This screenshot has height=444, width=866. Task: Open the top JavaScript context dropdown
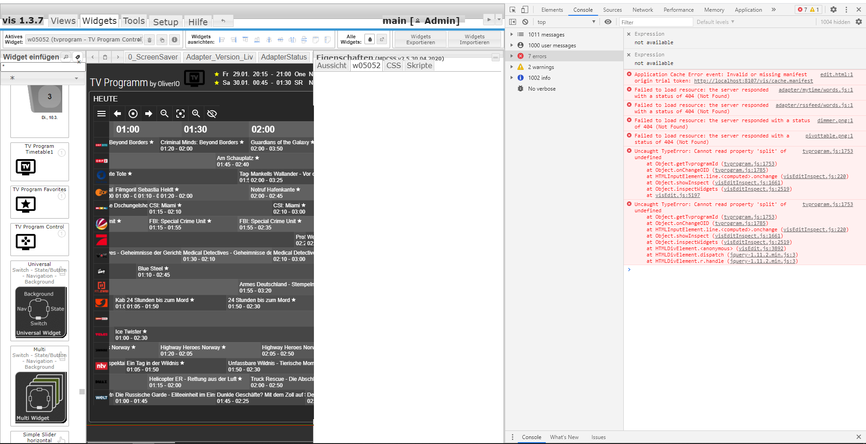(x=566, y=22)
